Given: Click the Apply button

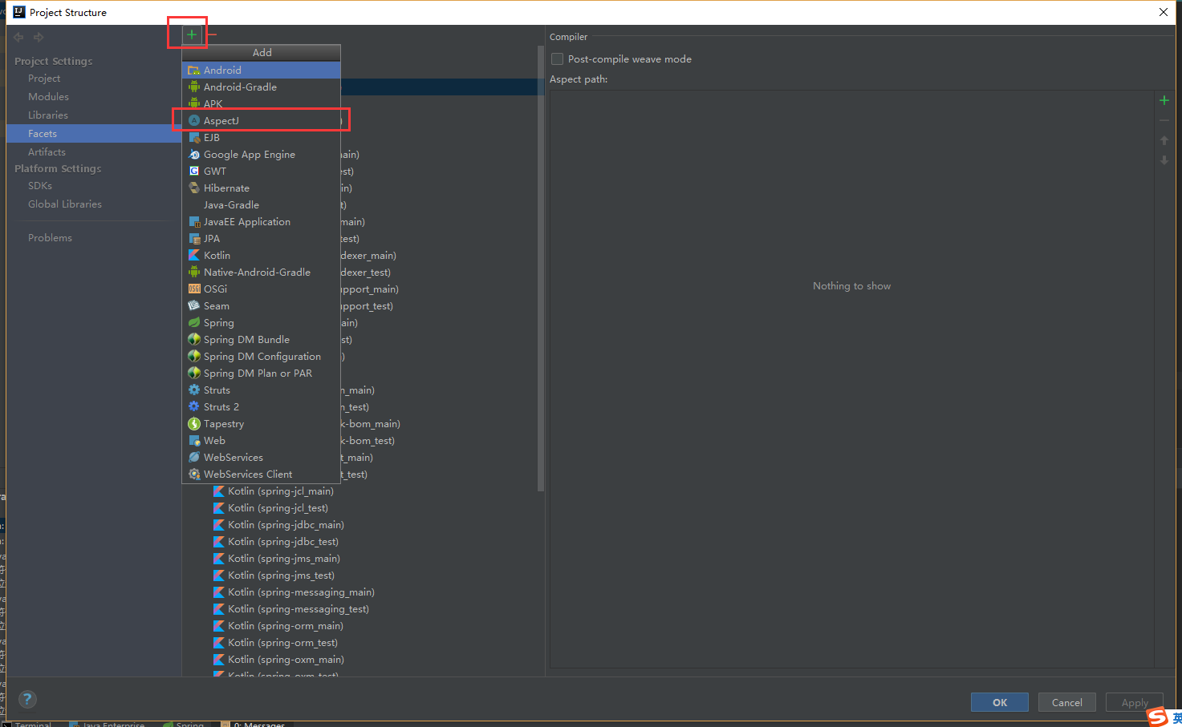Looking at the screenshot, I should pos(1135,702).
